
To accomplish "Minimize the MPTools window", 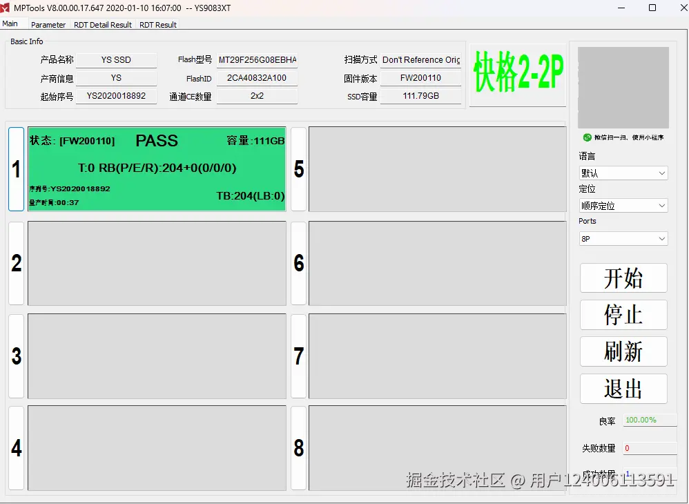I will point(621,8).
